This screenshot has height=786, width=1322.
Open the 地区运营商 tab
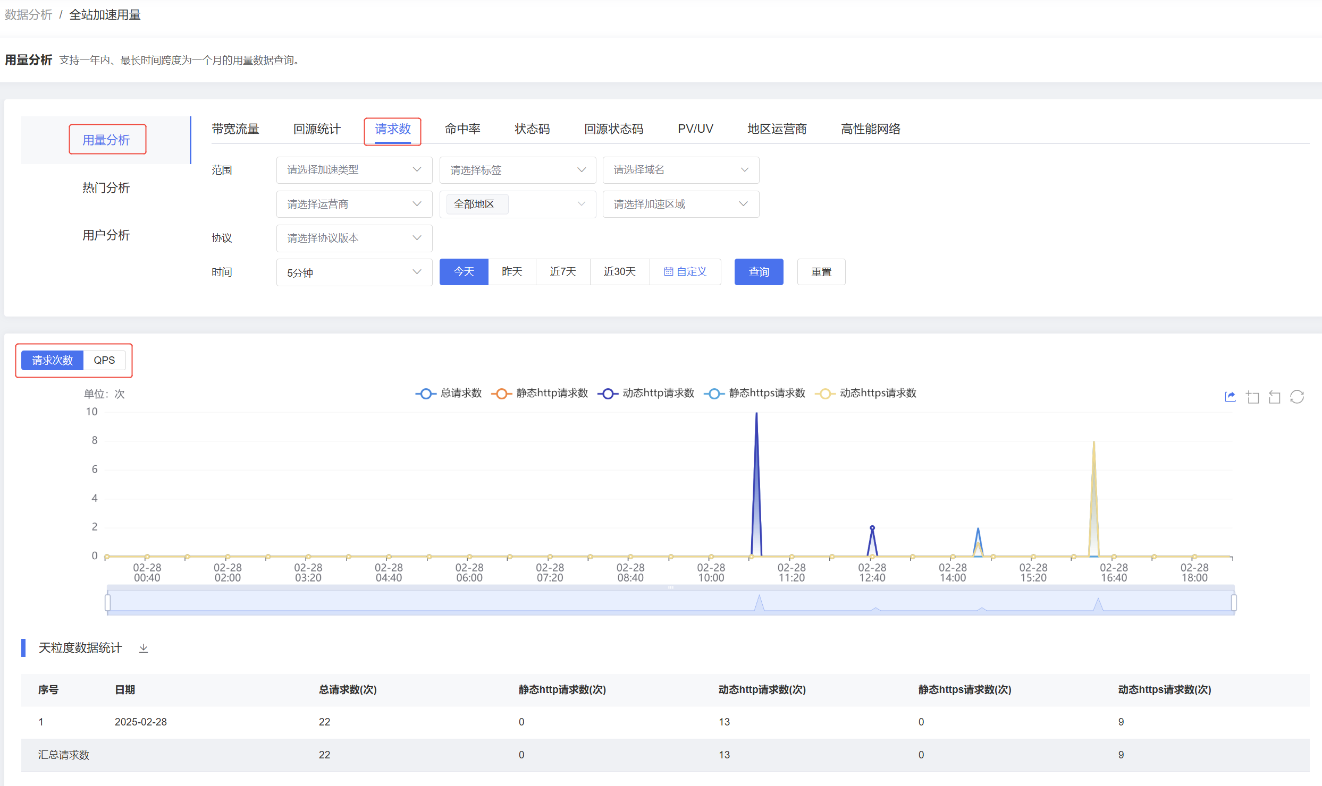pyautogui.click(x=777, y=129)
